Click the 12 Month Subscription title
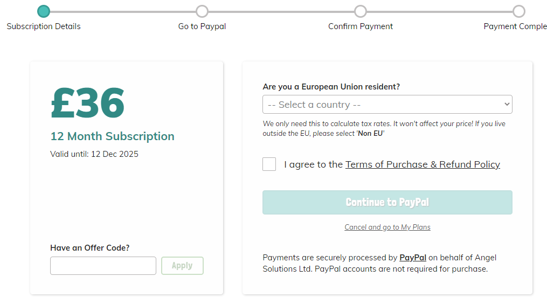 point(112,136)
